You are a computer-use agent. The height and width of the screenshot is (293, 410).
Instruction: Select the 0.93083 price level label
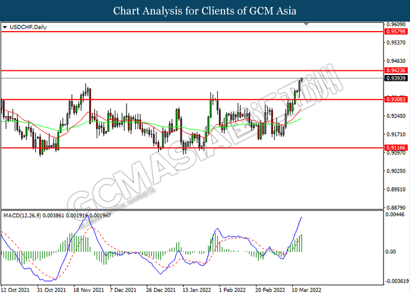(x=396, y=99)
